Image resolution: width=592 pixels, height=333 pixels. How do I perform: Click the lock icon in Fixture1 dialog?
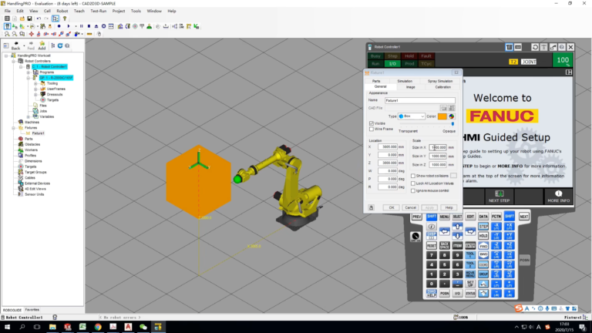(371, 207)
